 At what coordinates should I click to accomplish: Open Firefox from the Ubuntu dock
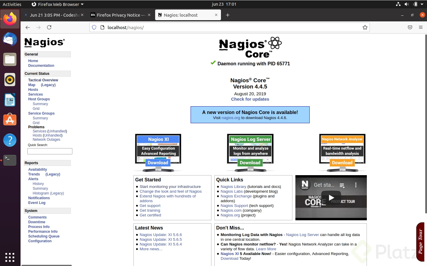tap(10, 19)
